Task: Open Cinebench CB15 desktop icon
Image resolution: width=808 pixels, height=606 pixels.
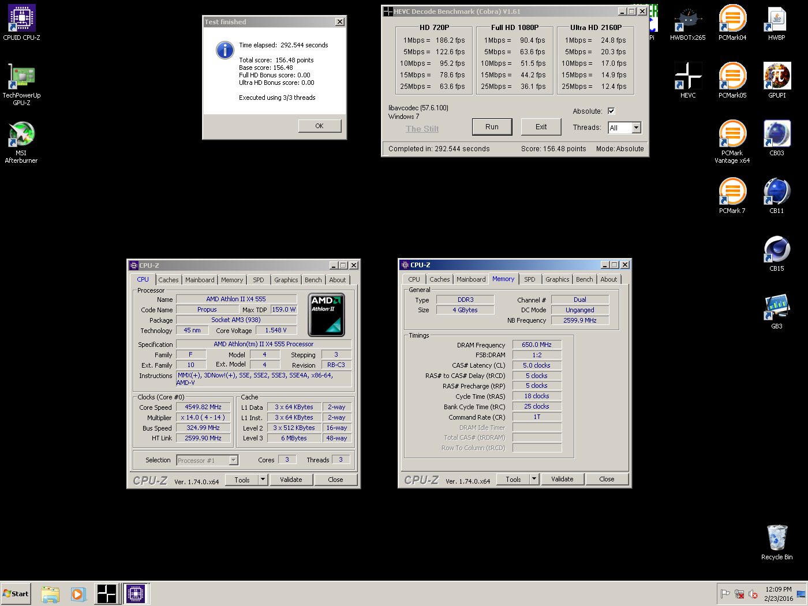Action: click(x=777, y=253)
